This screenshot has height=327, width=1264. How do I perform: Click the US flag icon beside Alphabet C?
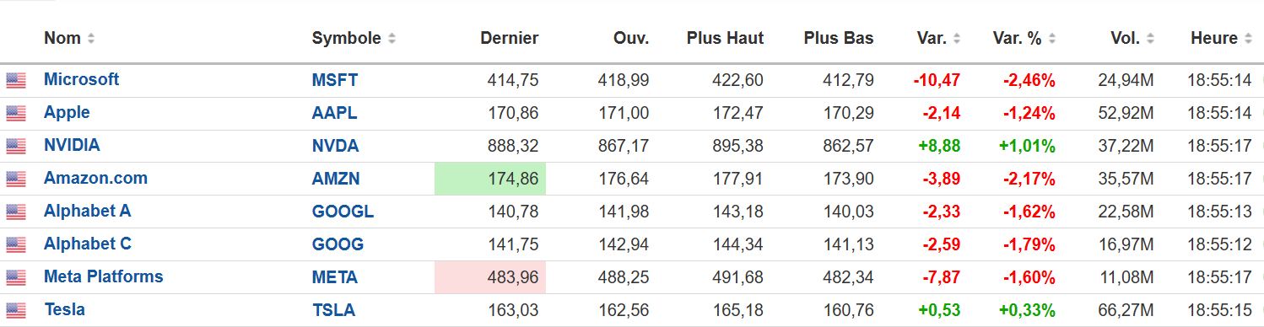tap(15, 244)
